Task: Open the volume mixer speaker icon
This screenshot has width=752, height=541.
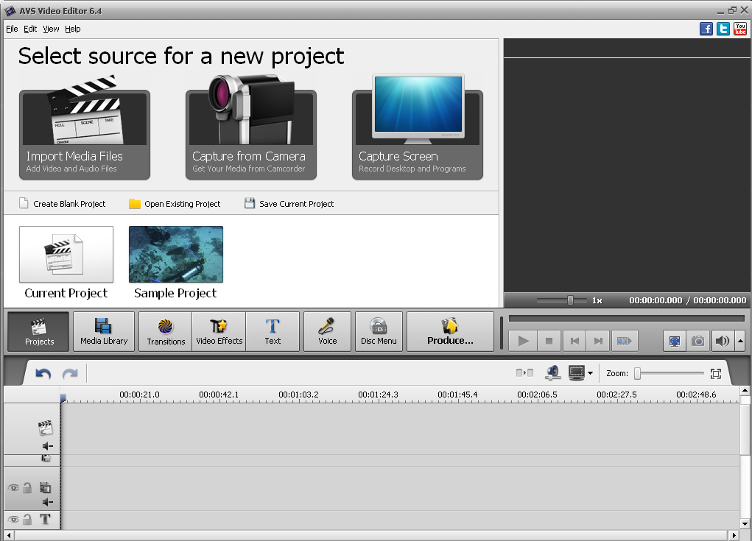Action: tap(553, 372)
